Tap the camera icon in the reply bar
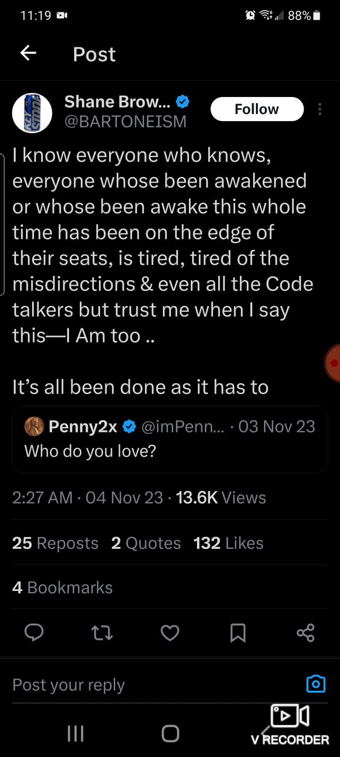The width and height of the screenshot is (340, 757). [315, 684]
